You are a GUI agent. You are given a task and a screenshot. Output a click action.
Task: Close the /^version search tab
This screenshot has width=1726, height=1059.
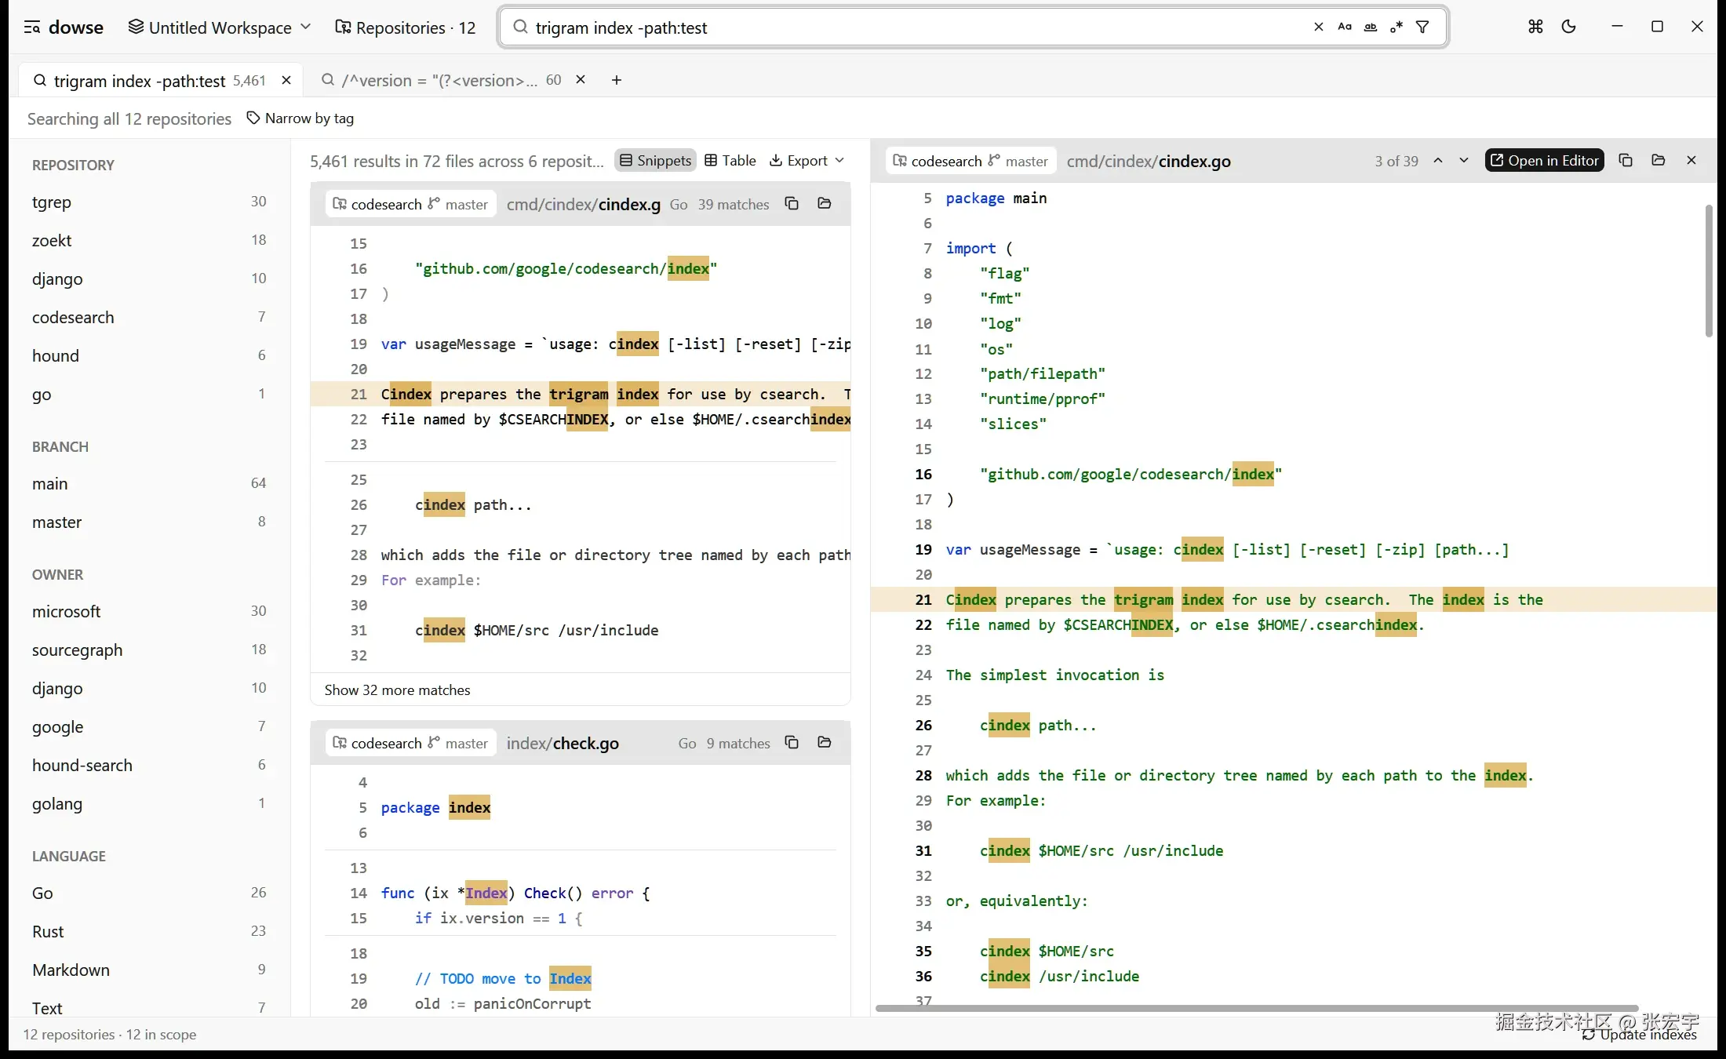pos(581,80)
